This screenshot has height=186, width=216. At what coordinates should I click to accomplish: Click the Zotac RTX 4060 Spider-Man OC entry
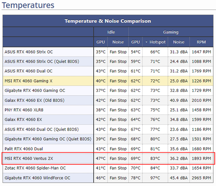pos(35,168)
